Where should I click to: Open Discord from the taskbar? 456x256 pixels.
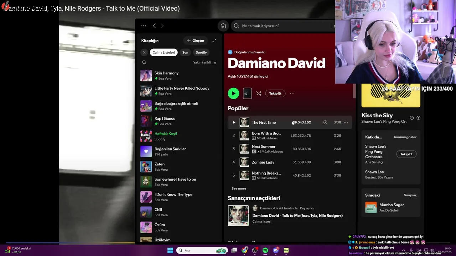pos(276,250)
